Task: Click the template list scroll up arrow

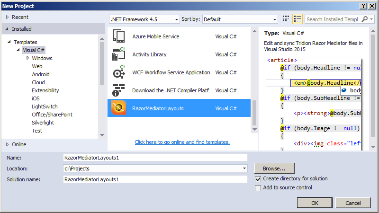Action: (254, 31)
